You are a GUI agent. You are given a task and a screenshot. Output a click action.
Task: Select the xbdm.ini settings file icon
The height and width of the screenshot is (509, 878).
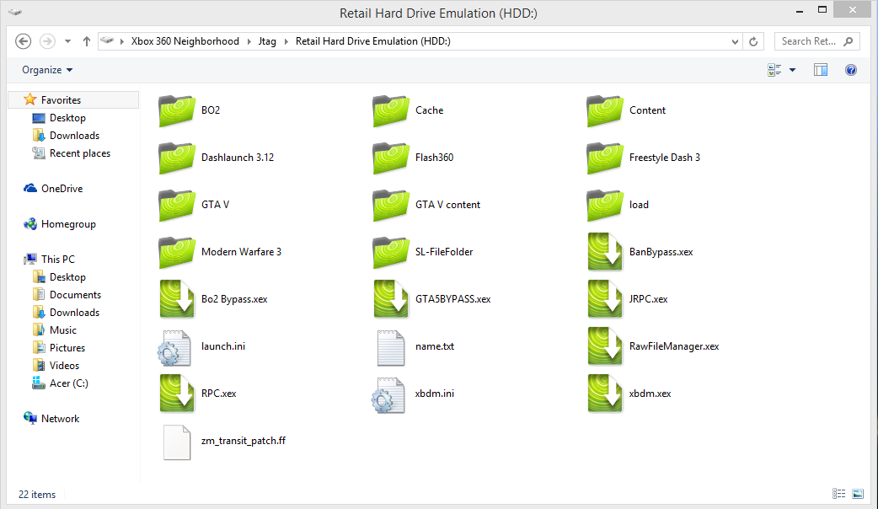[388, 395]
